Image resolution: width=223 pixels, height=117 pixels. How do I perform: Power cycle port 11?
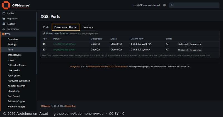pyautogui.click(x=196, y=44)
